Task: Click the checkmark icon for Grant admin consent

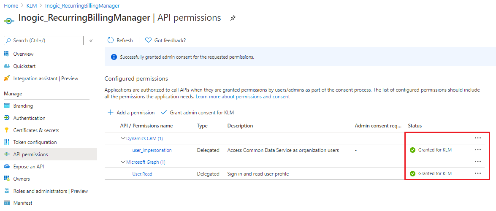Action: pyautogui.click(x=163, y=112)
